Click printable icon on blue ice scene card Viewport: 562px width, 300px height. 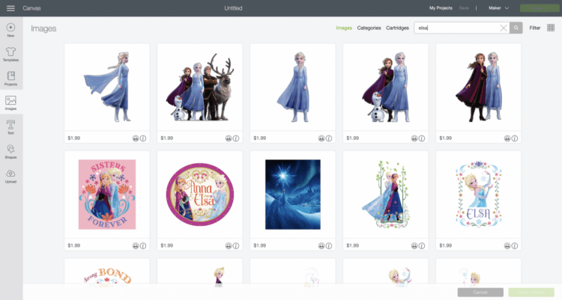tap(321, 245)
